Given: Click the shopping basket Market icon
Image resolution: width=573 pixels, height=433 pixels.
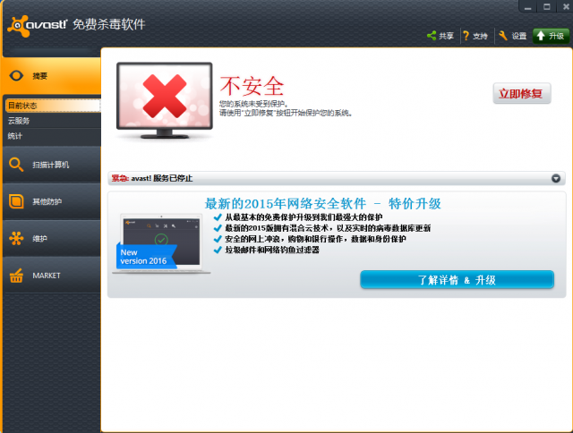Looking at the screenshot, I should (16, 276).
